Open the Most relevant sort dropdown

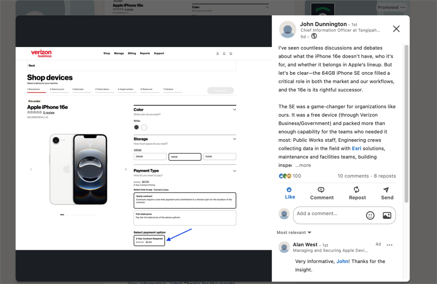click(x=294, y=232)
